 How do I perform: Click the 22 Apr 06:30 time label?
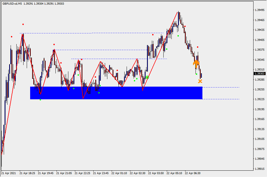click(192, 173)
